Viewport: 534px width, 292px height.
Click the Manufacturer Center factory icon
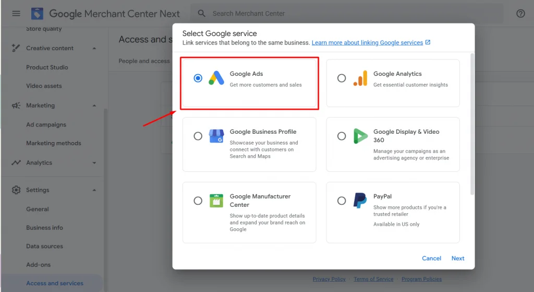(216, 201)
